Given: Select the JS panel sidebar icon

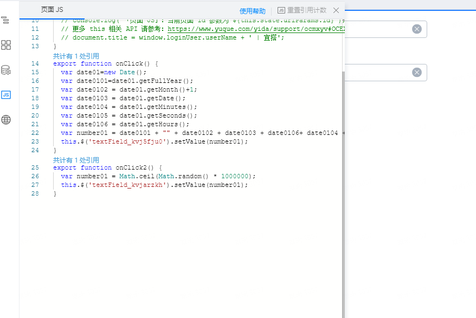Looking at the screenshot, I should 6,95.
